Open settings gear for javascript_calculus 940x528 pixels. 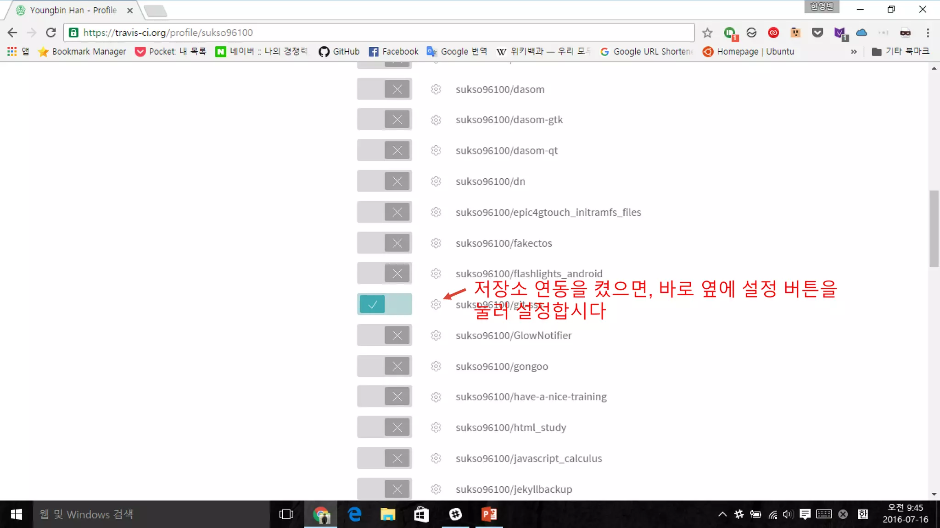click(436, 458)
